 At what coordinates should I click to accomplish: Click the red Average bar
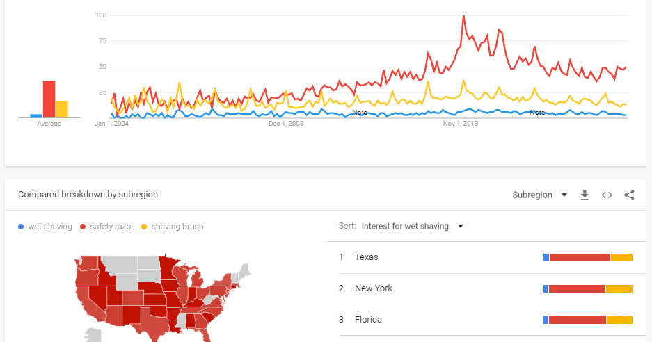click(x=49, y=99)
